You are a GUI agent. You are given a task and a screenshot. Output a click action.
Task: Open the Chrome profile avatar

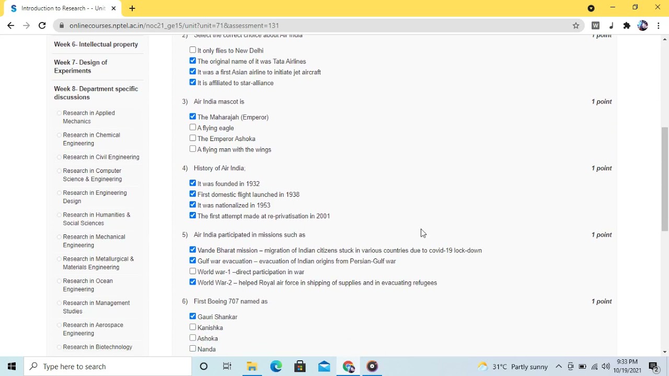pyautogui.click(x=643, y=25)
